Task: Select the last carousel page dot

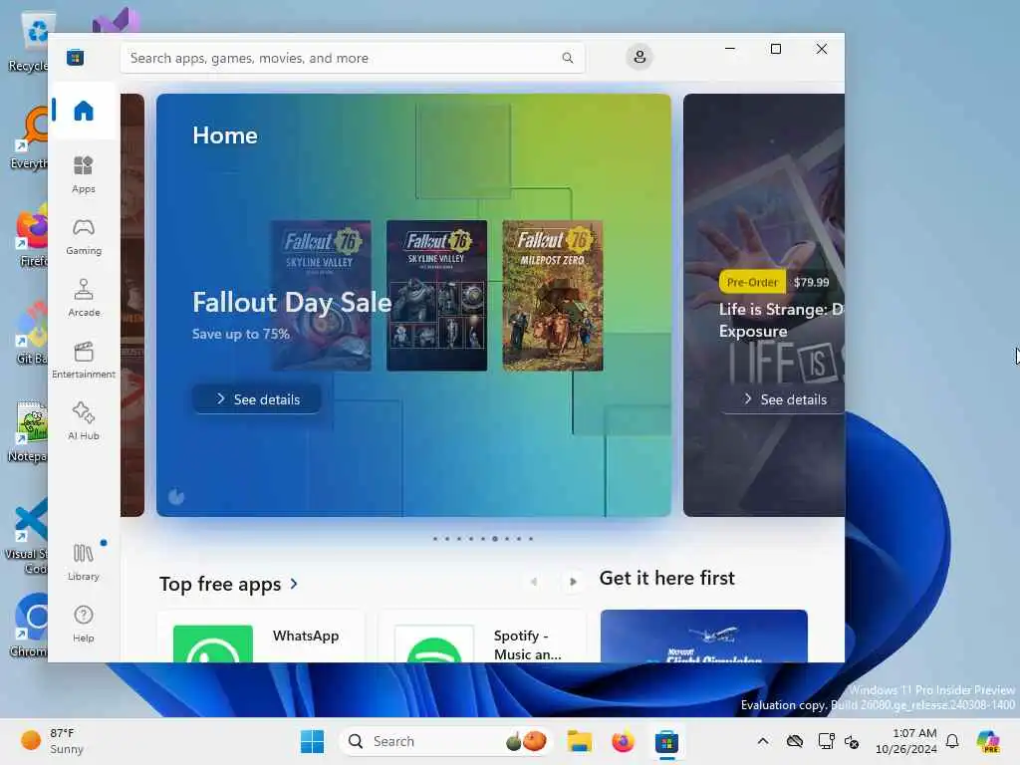Action: coord(531,539)
